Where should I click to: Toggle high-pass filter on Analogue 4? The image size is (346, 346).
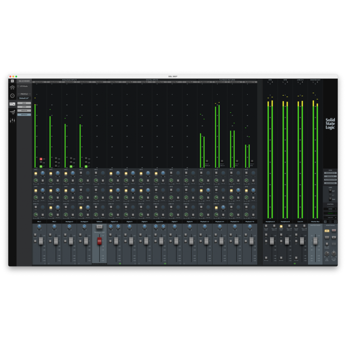(x=86, y=166)
